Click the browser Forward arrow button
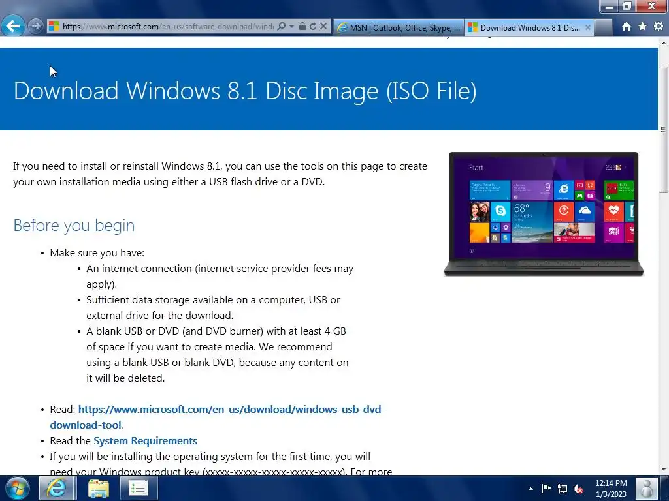The image size is (669, 501). coord(36,26)
